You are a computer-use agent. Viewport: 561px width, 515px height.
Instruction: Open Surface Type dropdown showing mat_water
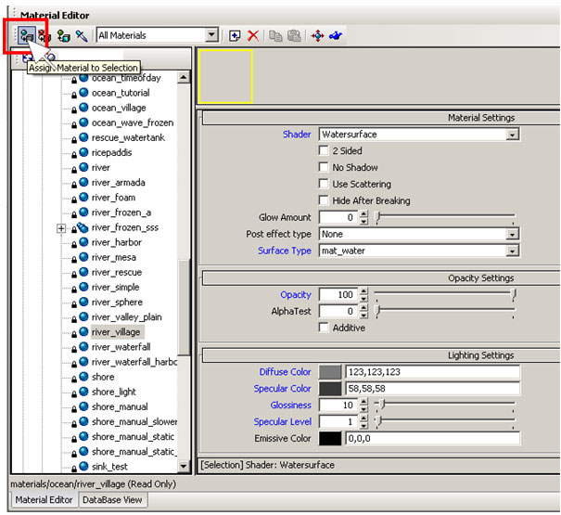click(x=513, y=251)
